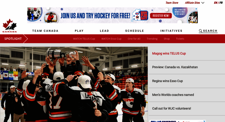Open the WATCH TELUS Cup spotlight link

(84, 39)
